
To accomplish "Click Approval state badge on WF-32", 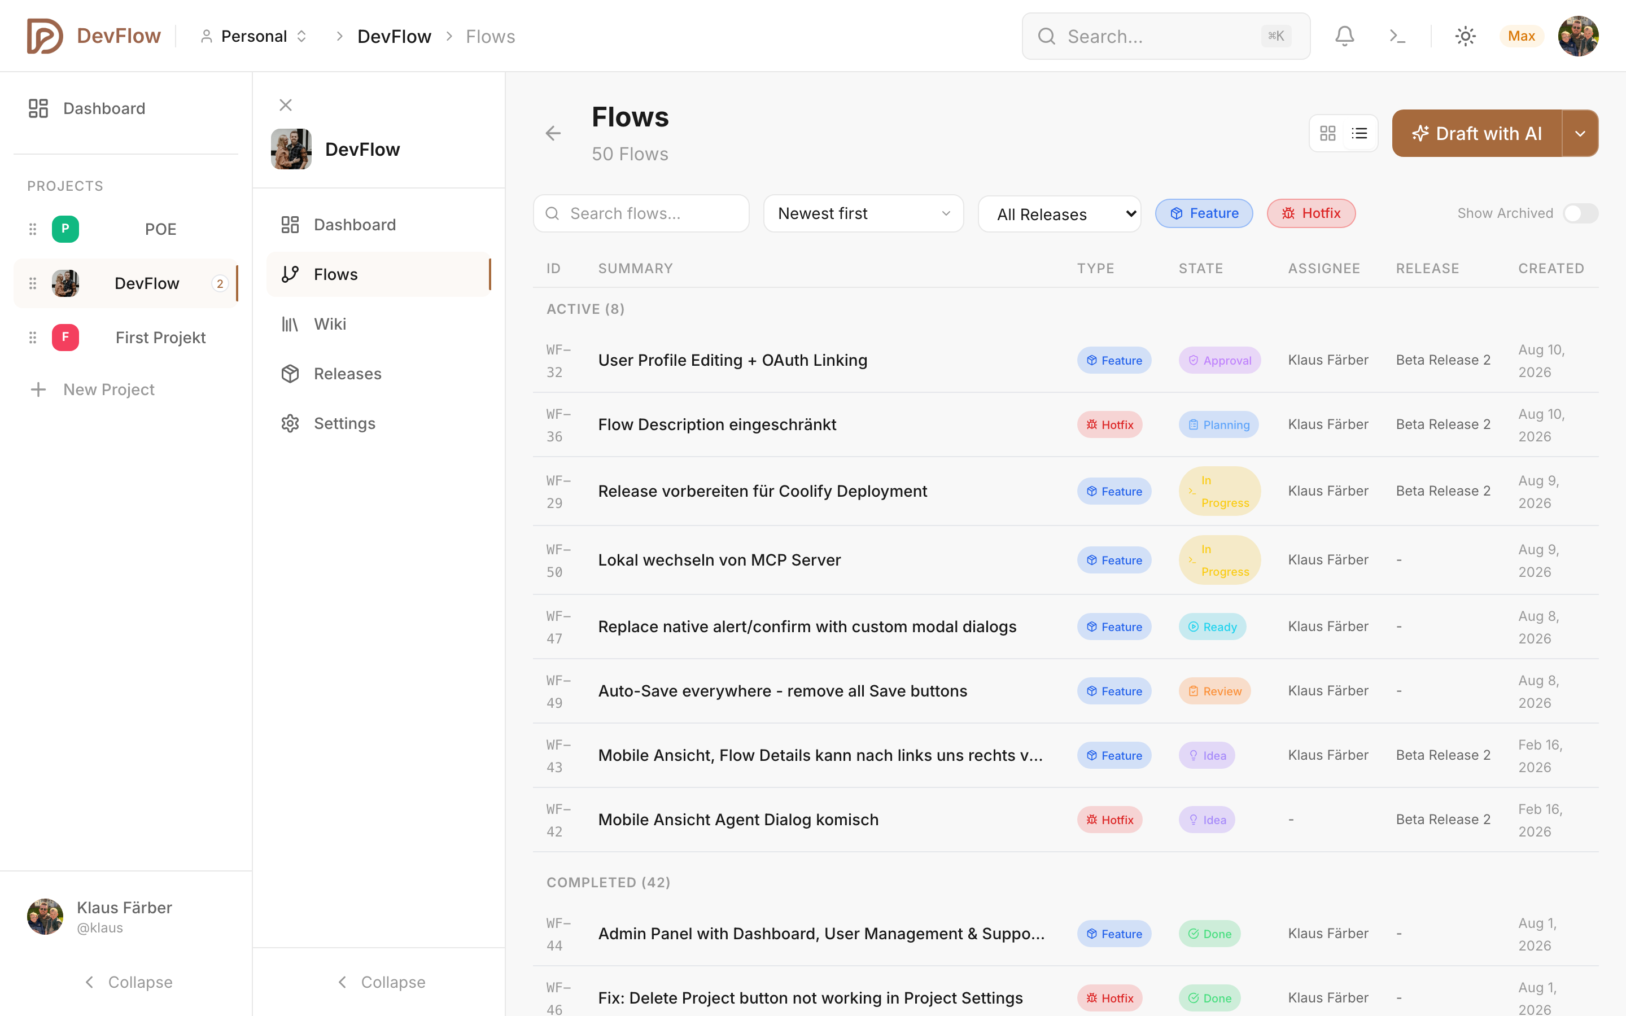I will tap(1219, 360).
